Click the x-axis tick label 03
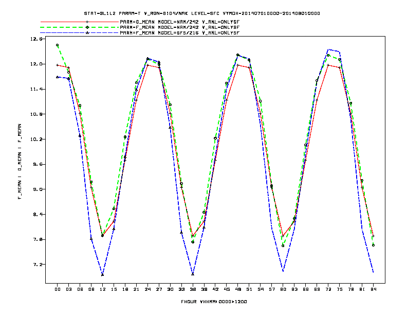 (x=68, y=289)
